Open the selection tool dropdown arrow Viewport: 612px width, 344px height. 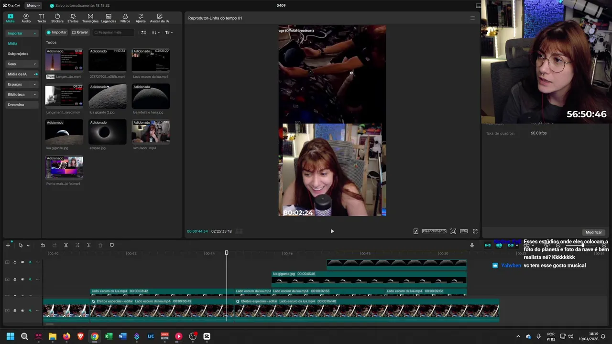[28, 246]
